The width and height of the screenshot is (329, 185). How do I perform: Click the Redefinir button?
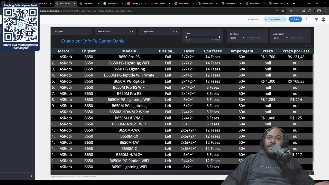point(253,19)
